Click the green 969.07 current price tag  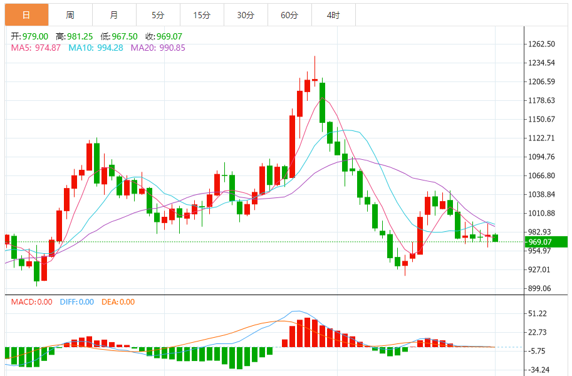[x=546, y=242]
